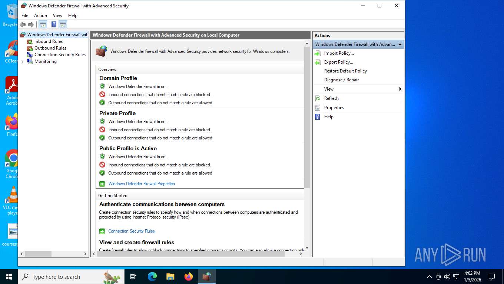
Task: Open the File menu
Action: click(25, 16)
